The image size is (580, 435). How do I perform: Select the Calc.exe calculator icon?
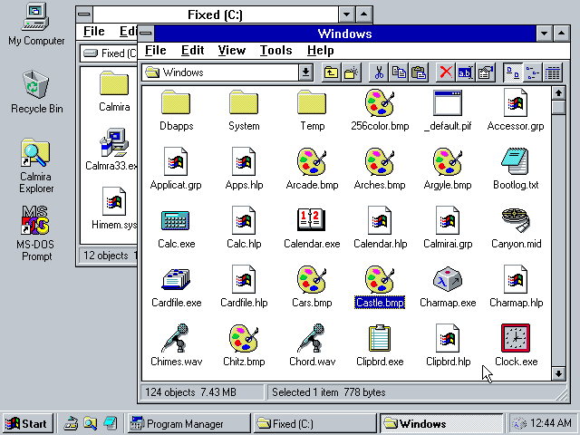176,228
